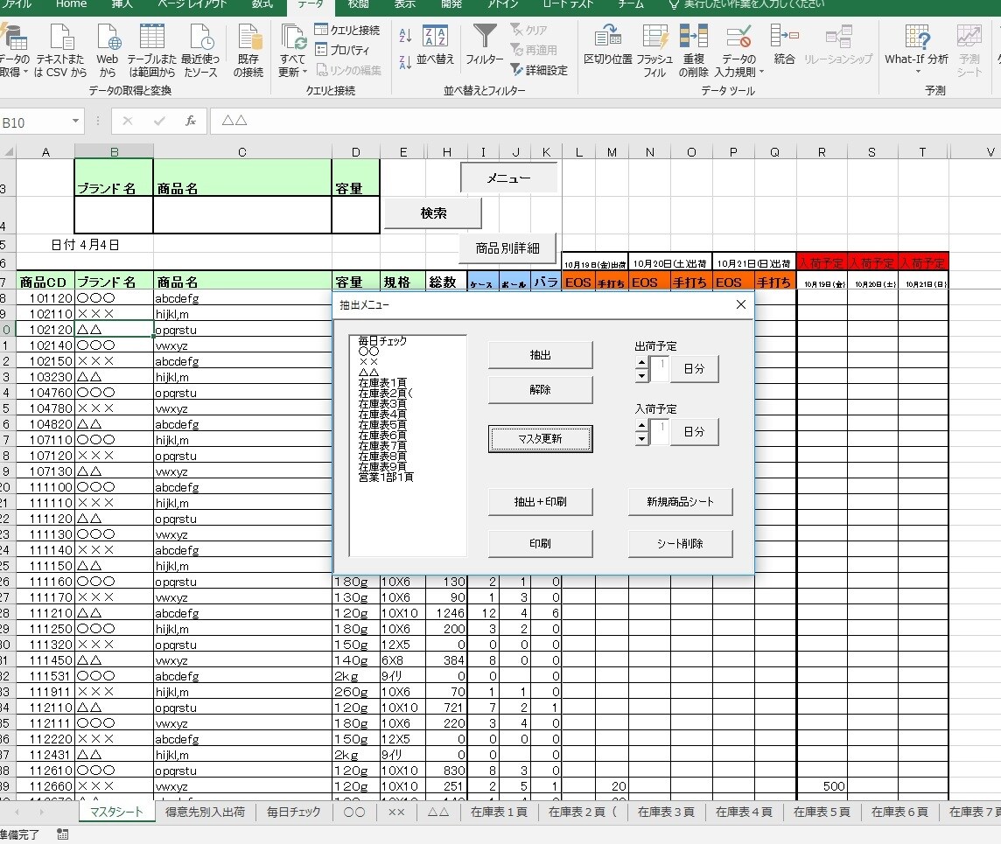Expand the Get Data (データの取得) dropdown
Viewport: 1001px width, 844px height.
coord(25,73)
